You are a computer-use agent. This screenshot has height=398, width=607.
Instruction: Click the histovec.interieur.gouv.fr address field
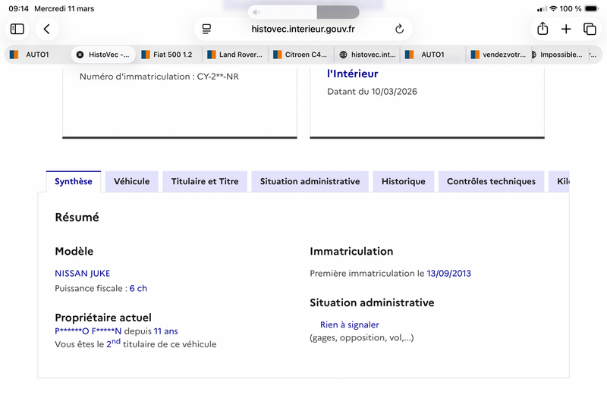click(303, 29)
